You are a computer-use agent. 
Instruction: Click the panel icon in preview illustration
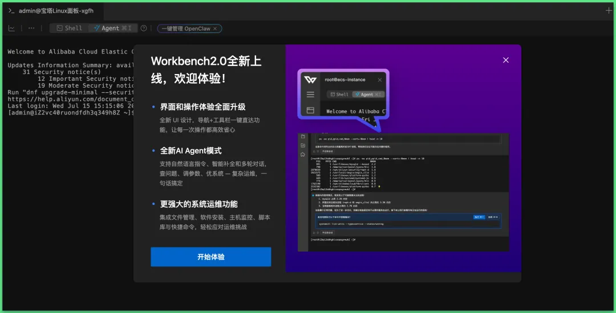click(x=310, y=110)
